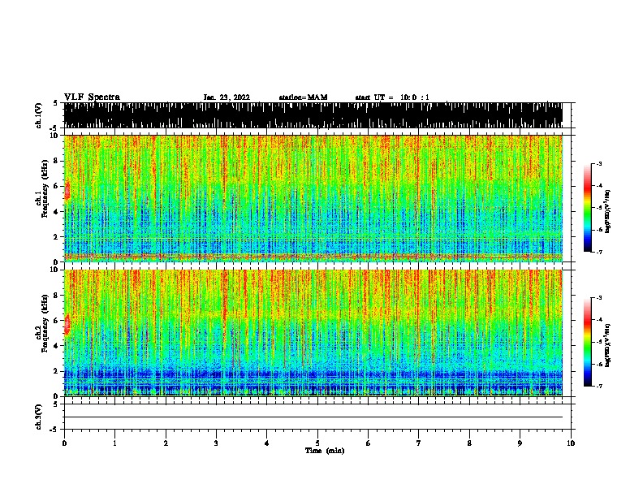Click the "VLF Spectra" plot title
Screen dimensions: 643x497
click(92, 97)
